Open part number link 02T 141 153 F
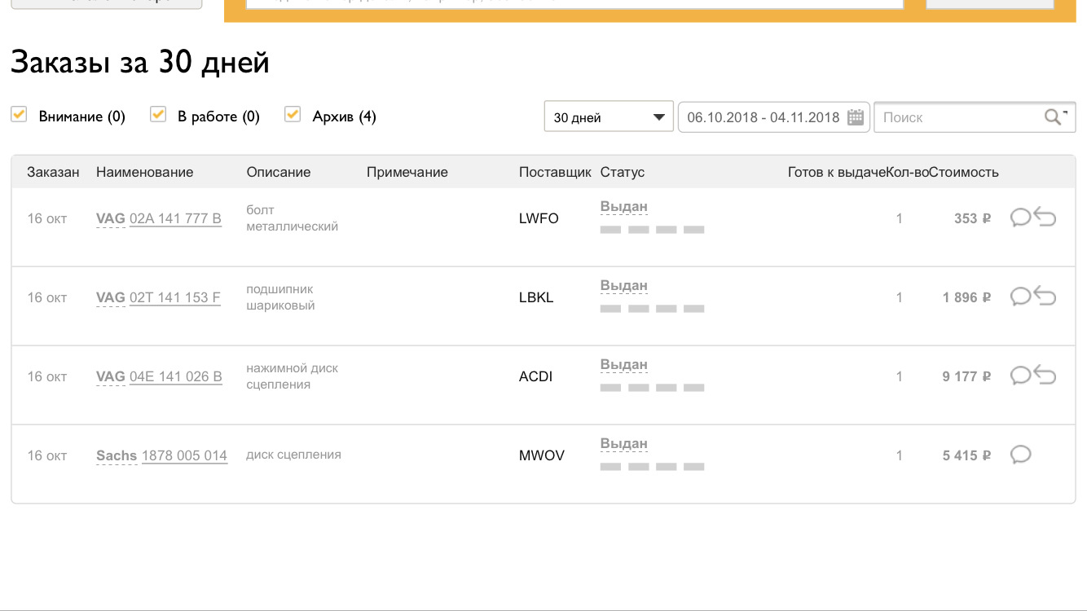 (175, 297)
